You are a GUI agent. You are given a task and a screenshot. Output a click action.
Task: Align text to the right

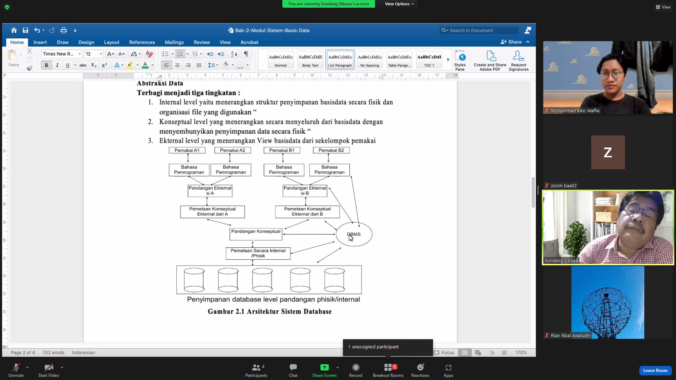pyautogui.click(x=188, y=65)
